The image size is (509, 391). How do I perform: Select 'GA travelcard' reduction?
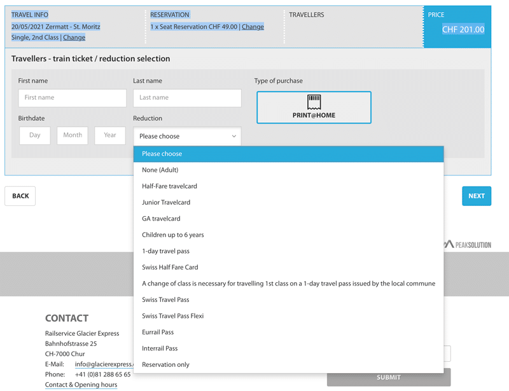point(288,219)
